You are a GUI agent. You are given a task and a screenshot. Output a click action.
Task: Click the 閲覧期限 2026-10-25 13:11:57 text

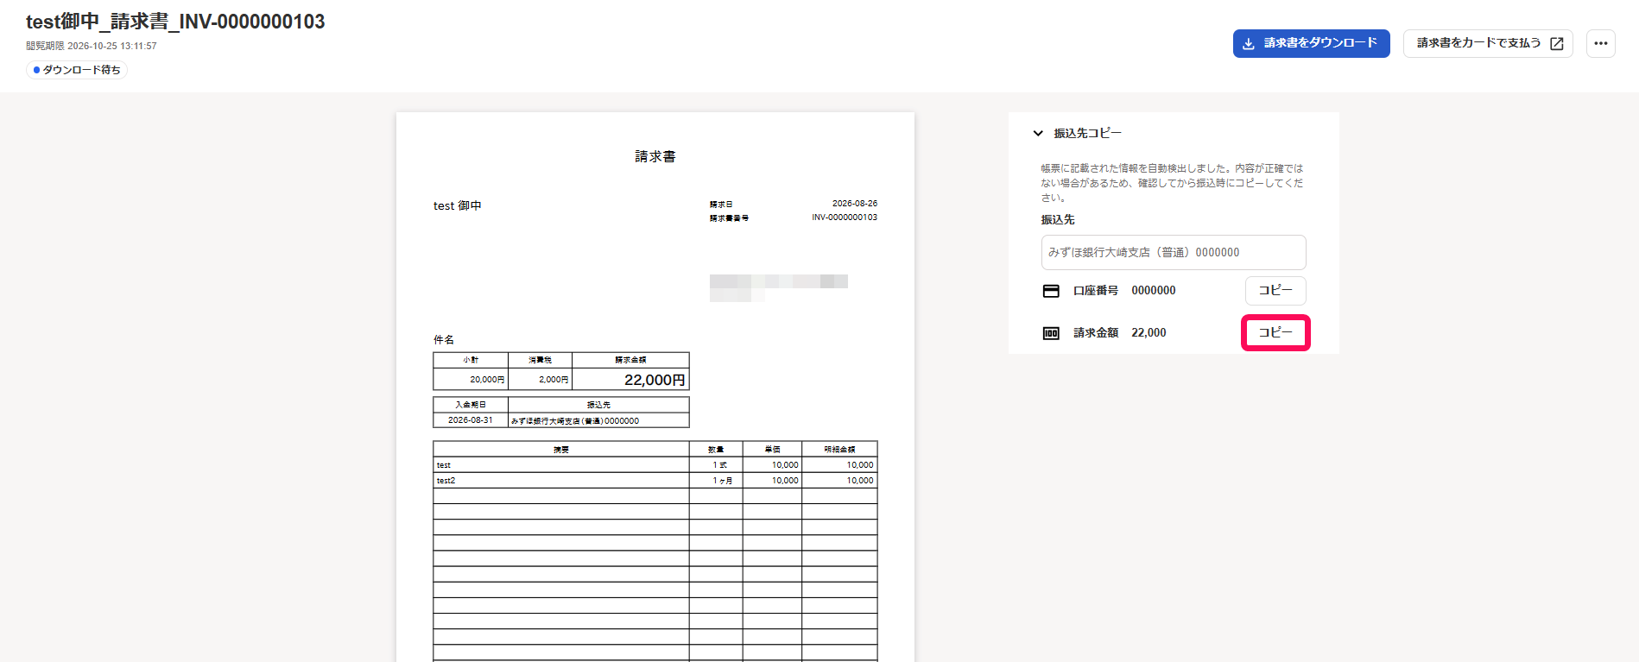92,46
